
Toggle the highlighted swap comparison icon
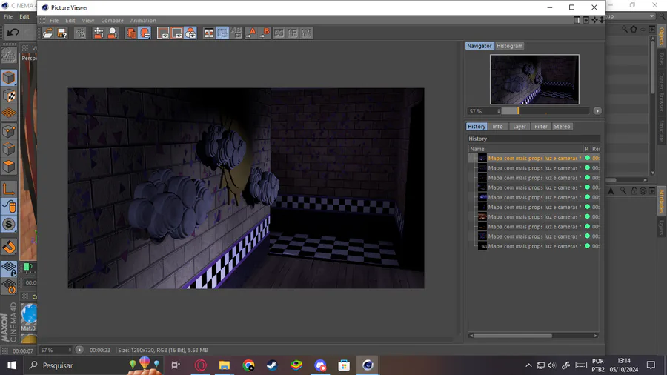pyautogui.click(x=222, y=33)
